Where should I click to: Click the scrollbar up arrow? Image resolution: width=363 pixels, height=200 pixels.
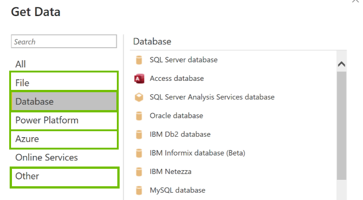pyautogui.click(x=341, y=64)
